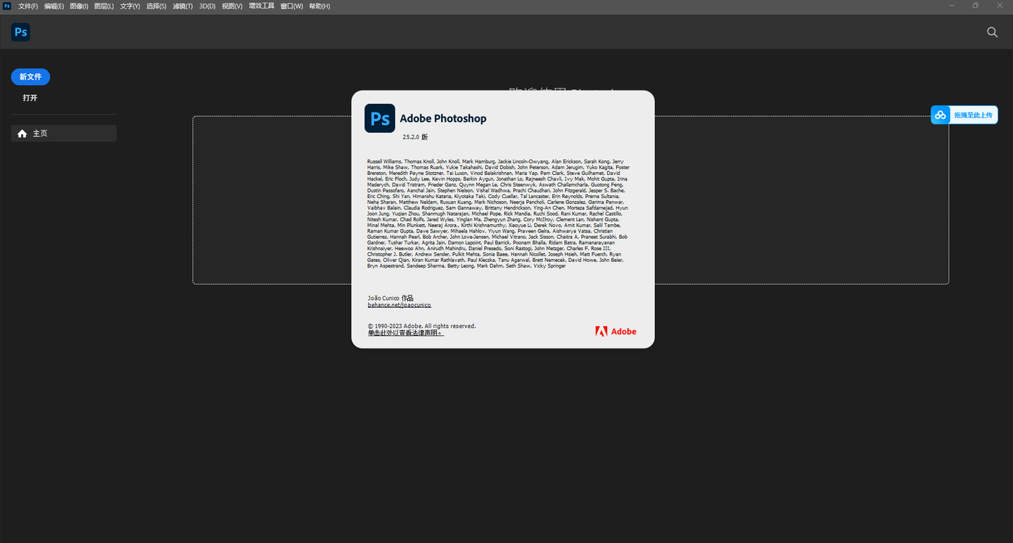Click the cloud upload widget icon
The image size is (1013, 543).
pyautogui.click(x=941, y=115)
